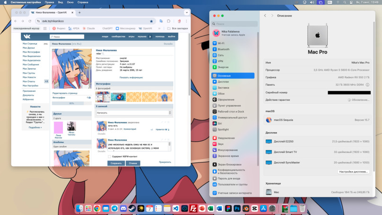Like the pinned post via 'Нравится'
The width and height of the screenshot is (382, 215).
point(160,129)
